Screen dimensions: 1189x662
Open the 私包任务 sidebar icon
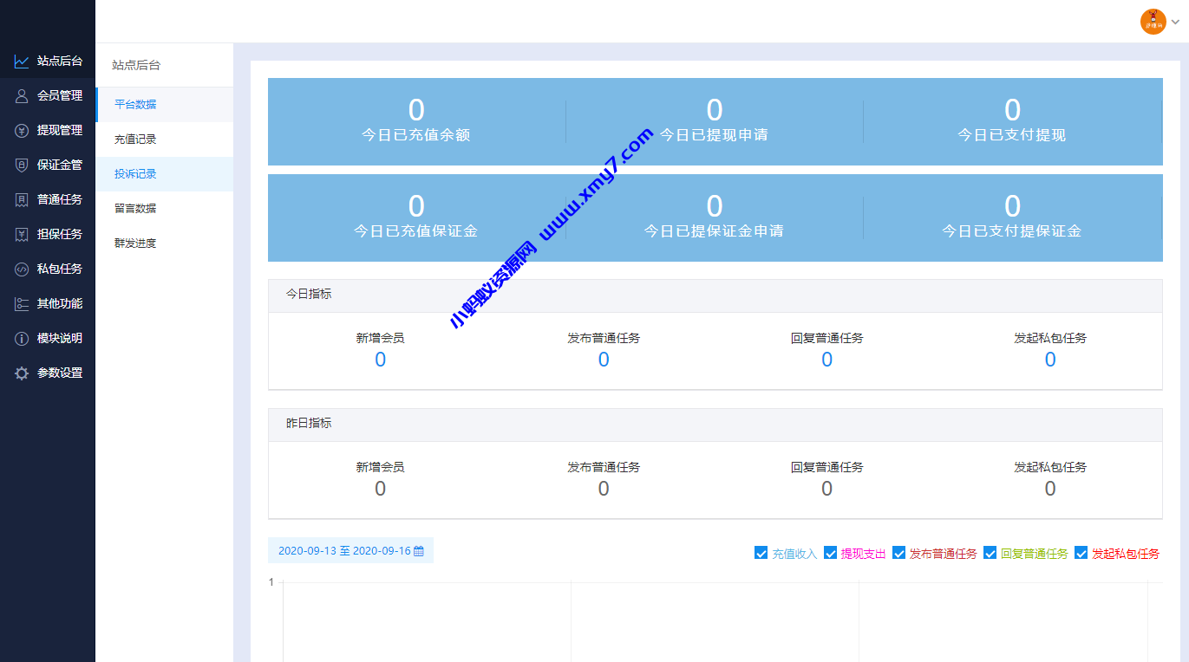point(22,269)
